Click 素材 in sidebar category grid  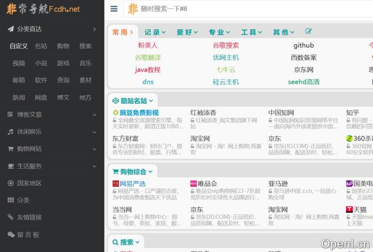click(86, 80)
